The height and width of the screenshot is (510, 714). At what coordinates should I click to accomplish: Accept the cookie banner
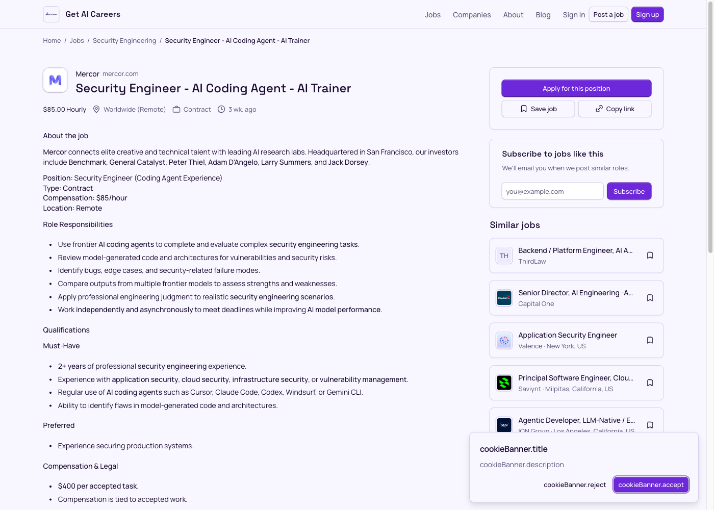click(651, 484)
